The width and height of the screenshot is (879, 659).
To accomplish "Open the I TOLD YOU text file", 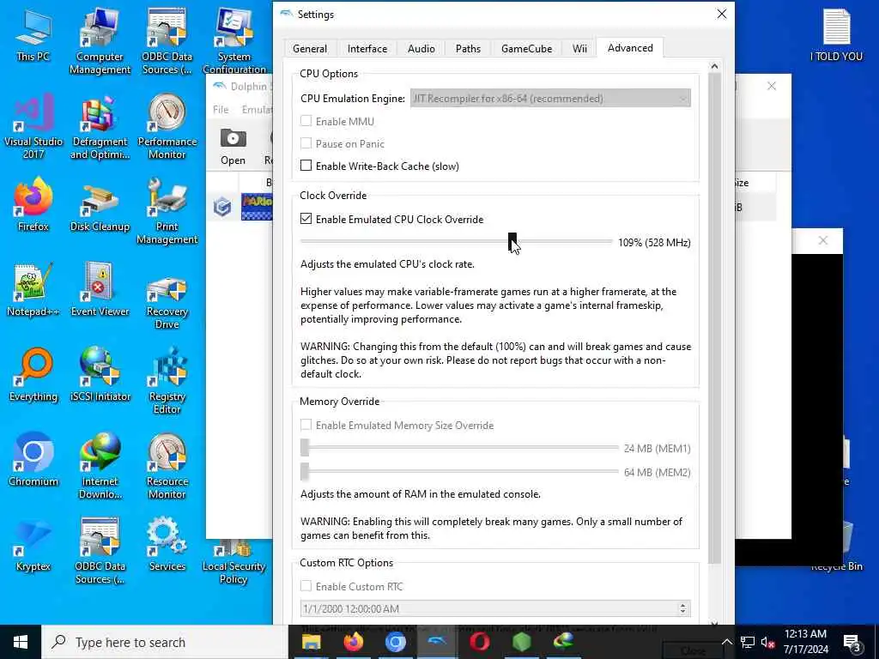I will 836,34.
